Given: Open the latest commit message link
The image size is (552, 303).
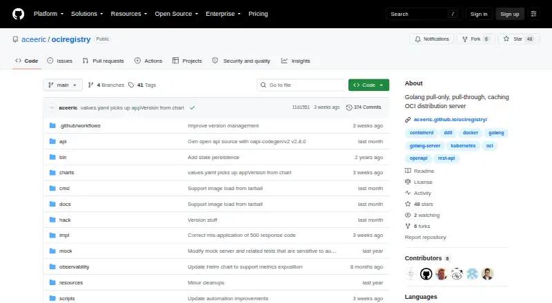Looking at the screenshot, I should 132,107.
